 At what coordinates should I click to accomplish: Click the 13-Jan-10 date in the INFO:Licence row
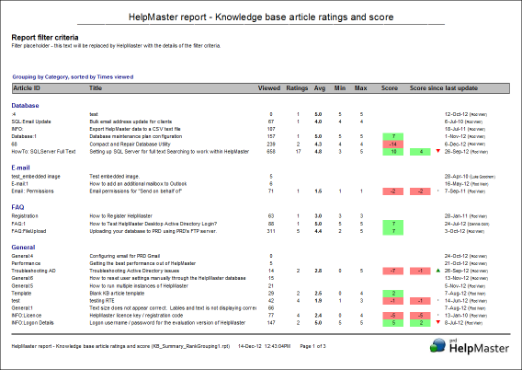457,316
